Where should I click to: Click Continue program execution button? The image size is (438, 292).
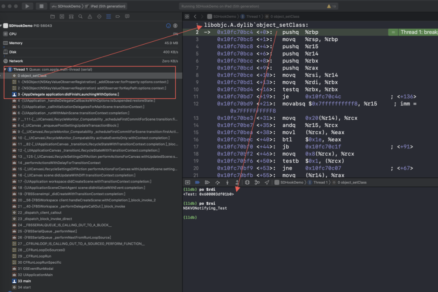point(207,182)
